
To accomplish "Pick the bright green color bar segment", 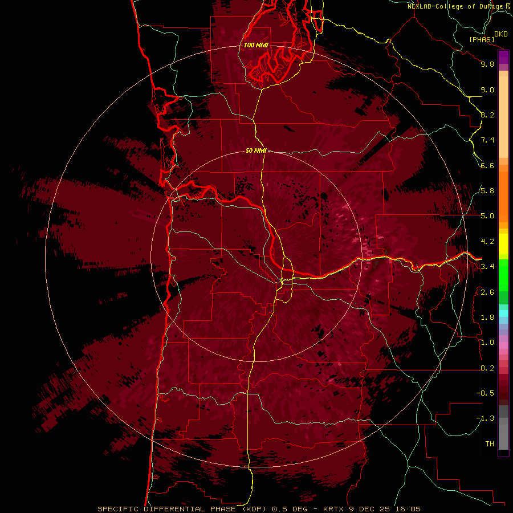I will pyautogui.click(x=503, y=275).
